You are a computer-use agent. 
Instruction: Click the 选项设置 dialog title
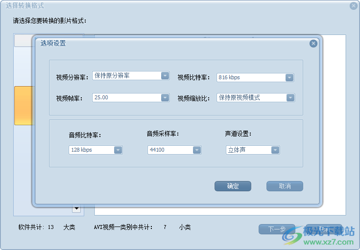(53, 43)
